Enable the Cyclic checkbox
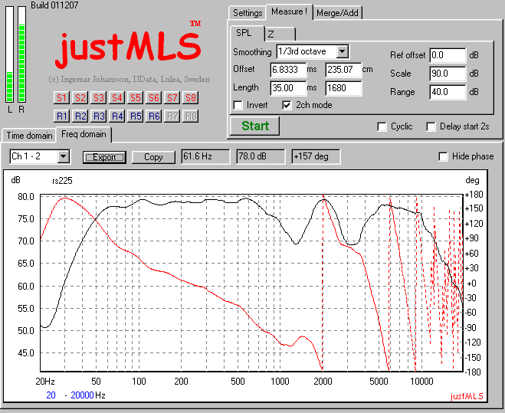 point(382,126)
